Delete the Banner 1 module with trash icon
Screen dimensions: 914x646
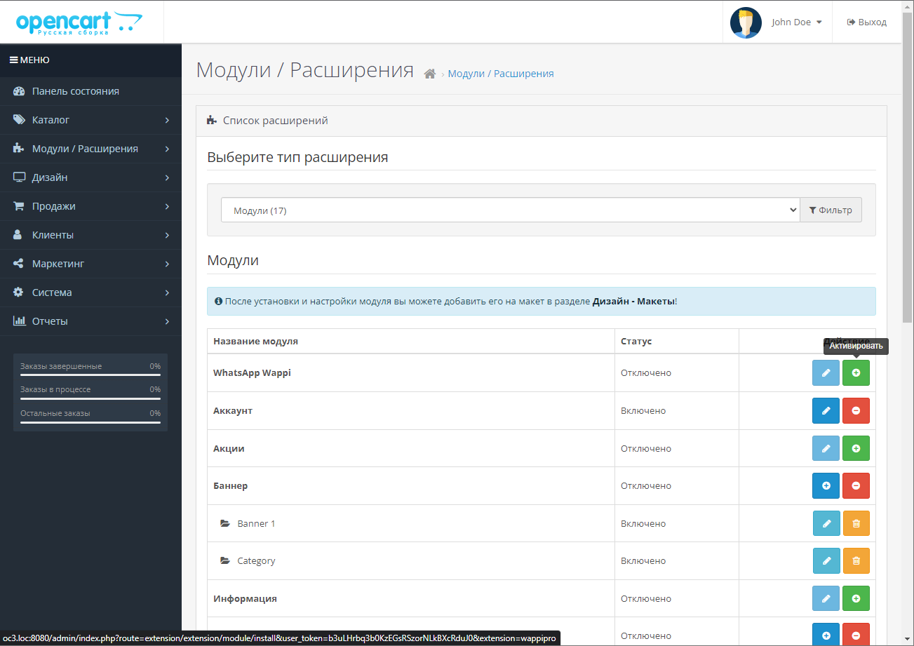(x=856, y=523)
